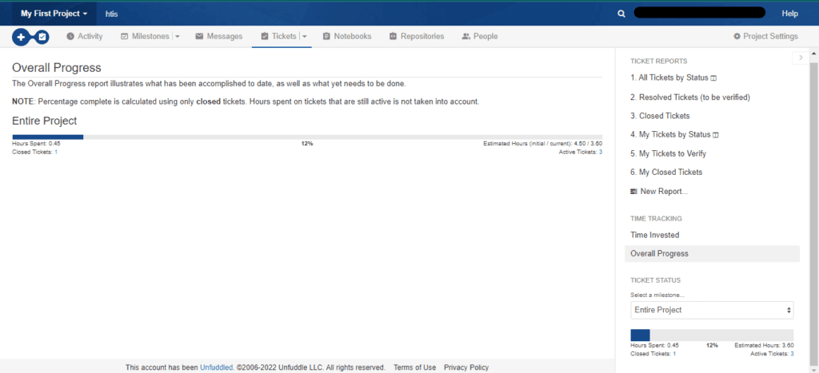819x373 pixels.
Task: Click main Closed Tickets count 1
Action: point(56,153)
